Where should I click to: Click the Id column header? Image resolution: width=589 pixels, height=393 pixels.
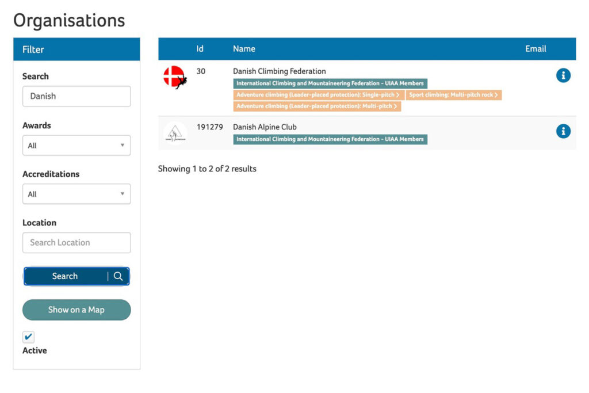click(x=200, y=49)
